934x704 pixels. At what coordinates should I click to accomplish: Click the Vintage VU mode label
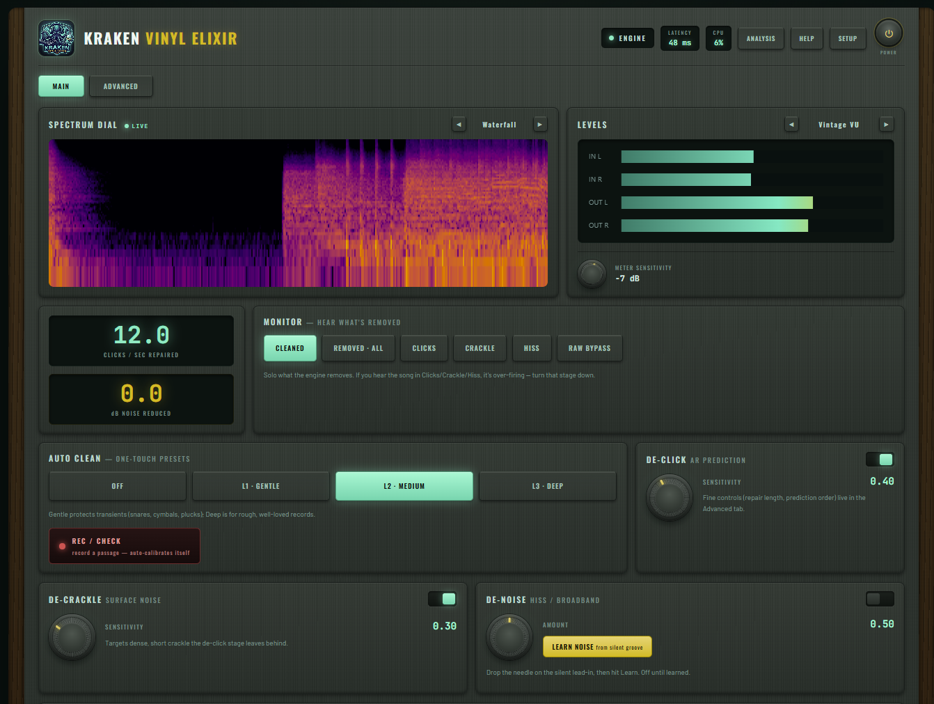click(x=839, y=125)
